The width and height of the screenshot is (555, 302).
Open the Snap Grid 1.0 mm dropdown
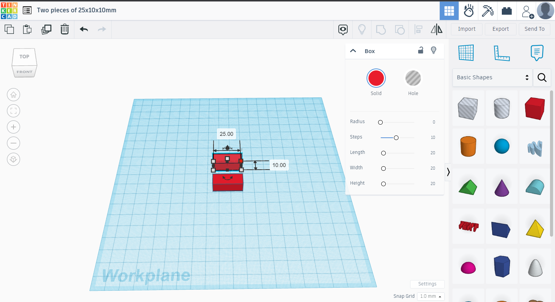pos(431,296)
